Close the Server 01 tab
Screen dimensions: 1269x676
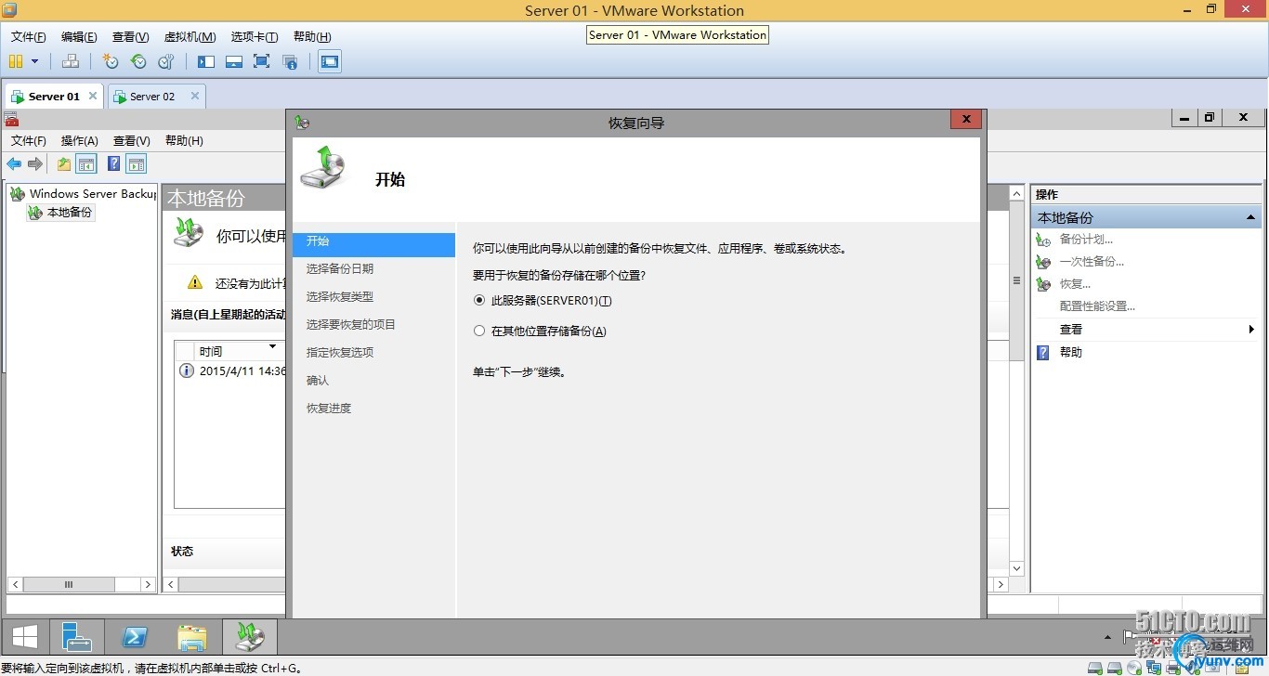point(93,96)
